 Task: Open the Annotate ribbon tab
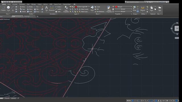coord(15,4)
